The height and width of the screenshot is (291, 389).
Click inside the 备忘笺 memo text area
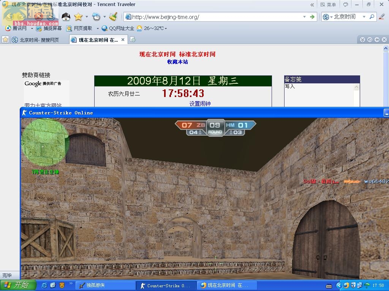coord(319,95)
